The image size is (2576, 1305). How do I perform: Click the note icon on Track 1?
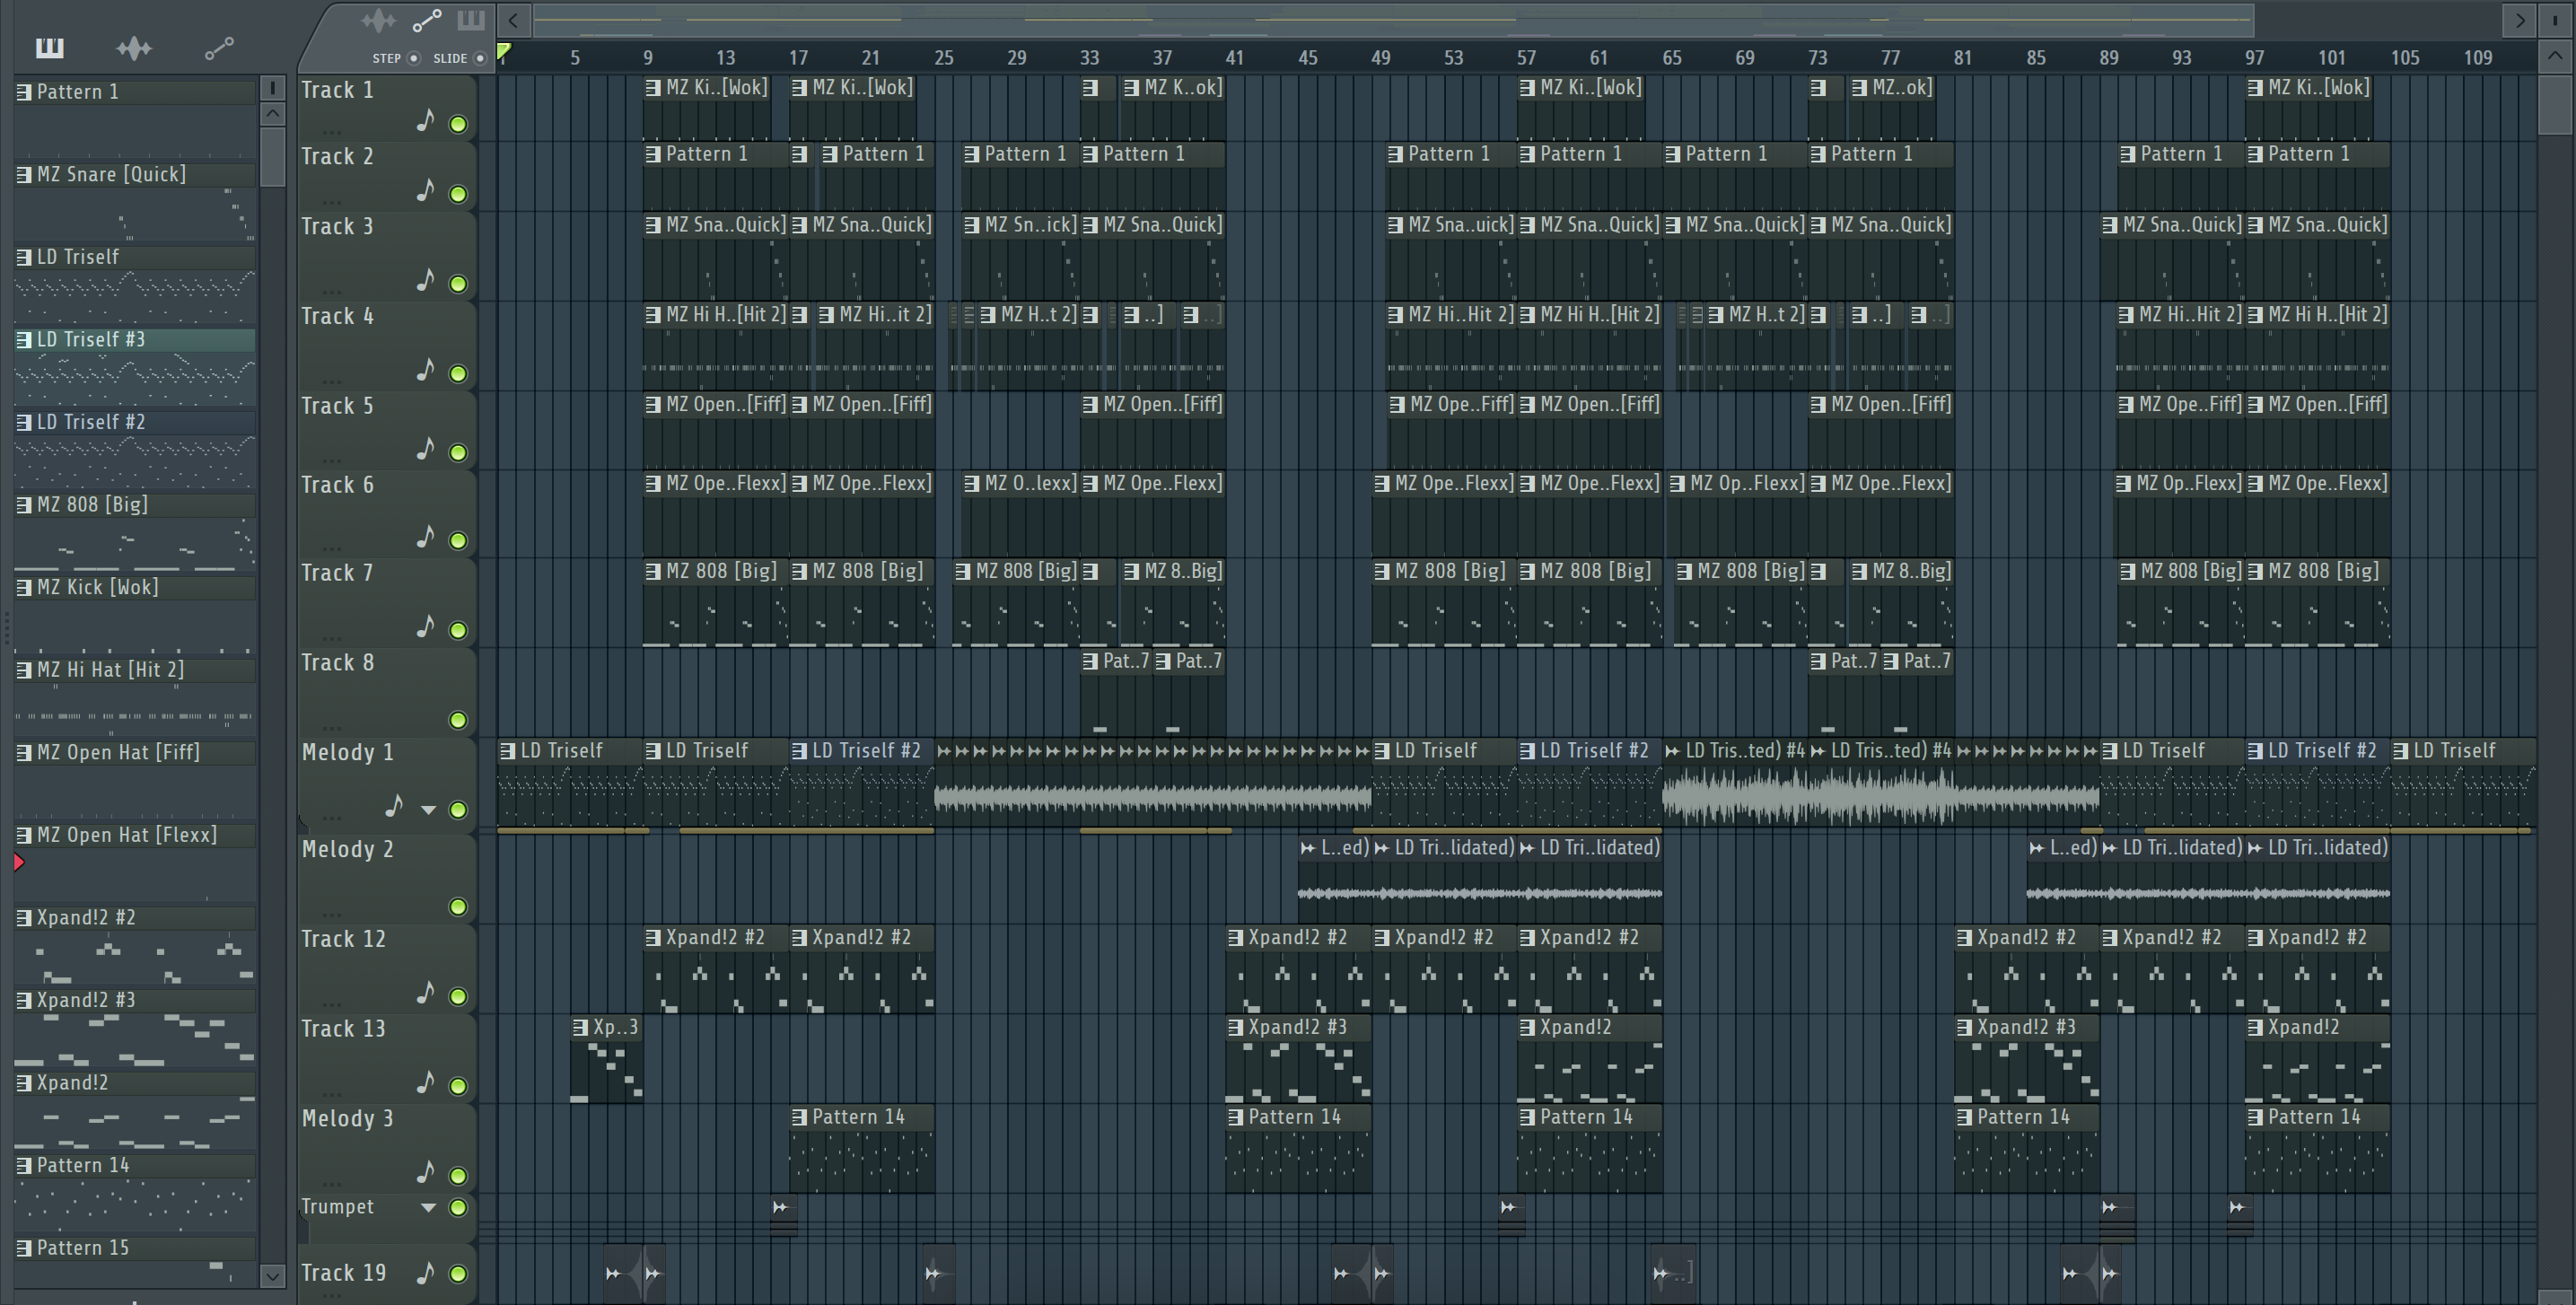pos(426,121)
